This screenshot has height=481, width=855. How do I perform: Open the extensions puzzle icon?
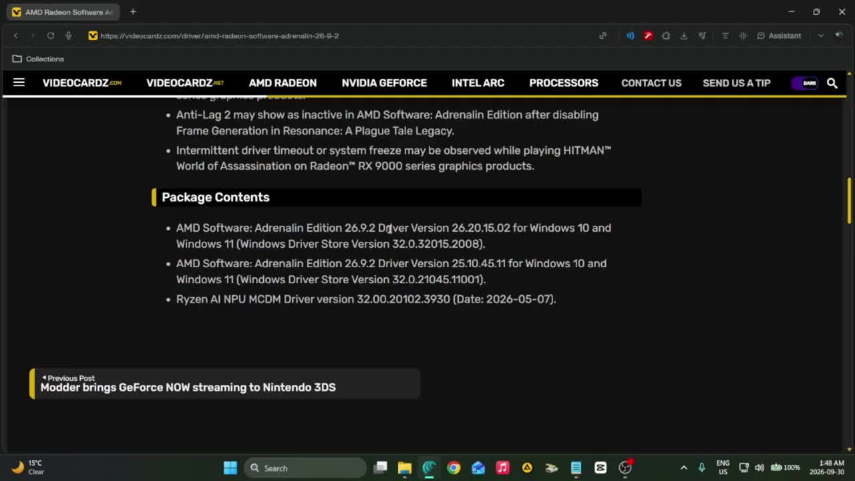coord(666,35)
